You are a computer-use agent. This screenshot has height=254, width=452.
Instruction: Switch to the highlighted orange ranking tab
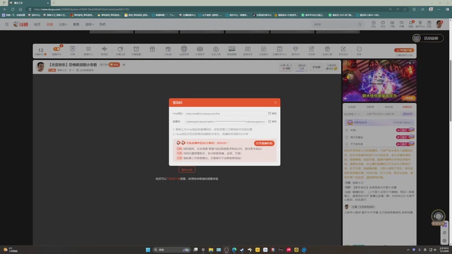407,107
